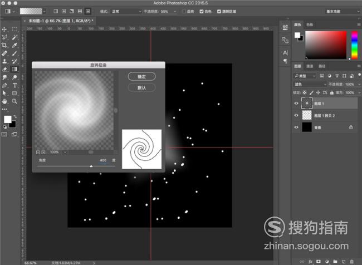Select the Gradient tool in toolbox
Viewport: 362px width, 265px height.
coord(14,69)
